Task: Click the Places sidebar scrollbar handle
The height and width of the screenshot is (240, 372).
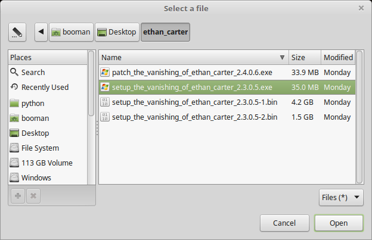Action: [91, 83]
